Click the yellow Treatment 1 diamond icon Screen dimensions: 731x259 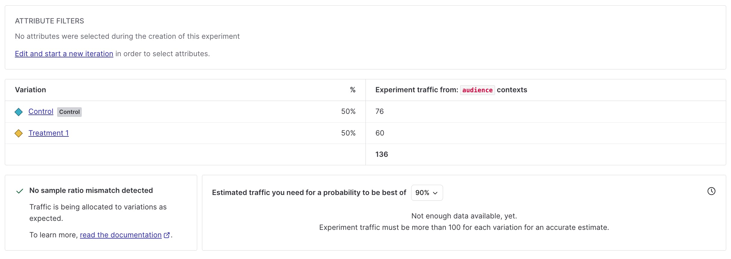click(19, 133)
